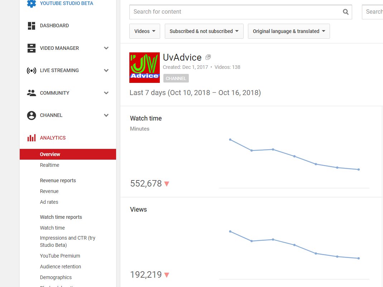383x287 pixels.
Task: Open the Revenue report link
Action: point(49,191)
